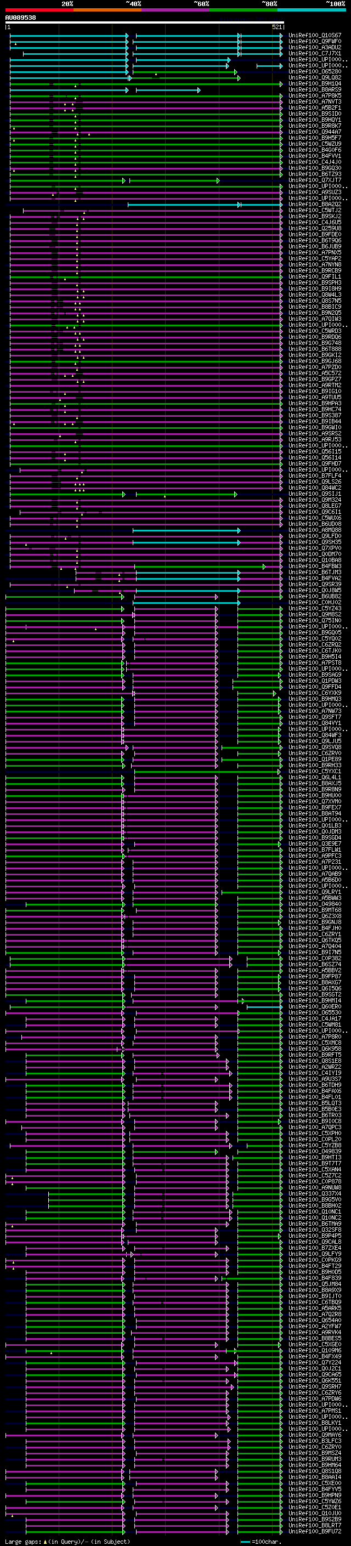This screenshot has width=351, height=1546.
Task: Select hit UniRef100_C6TJK0
Action: click(x=315, y=650)
